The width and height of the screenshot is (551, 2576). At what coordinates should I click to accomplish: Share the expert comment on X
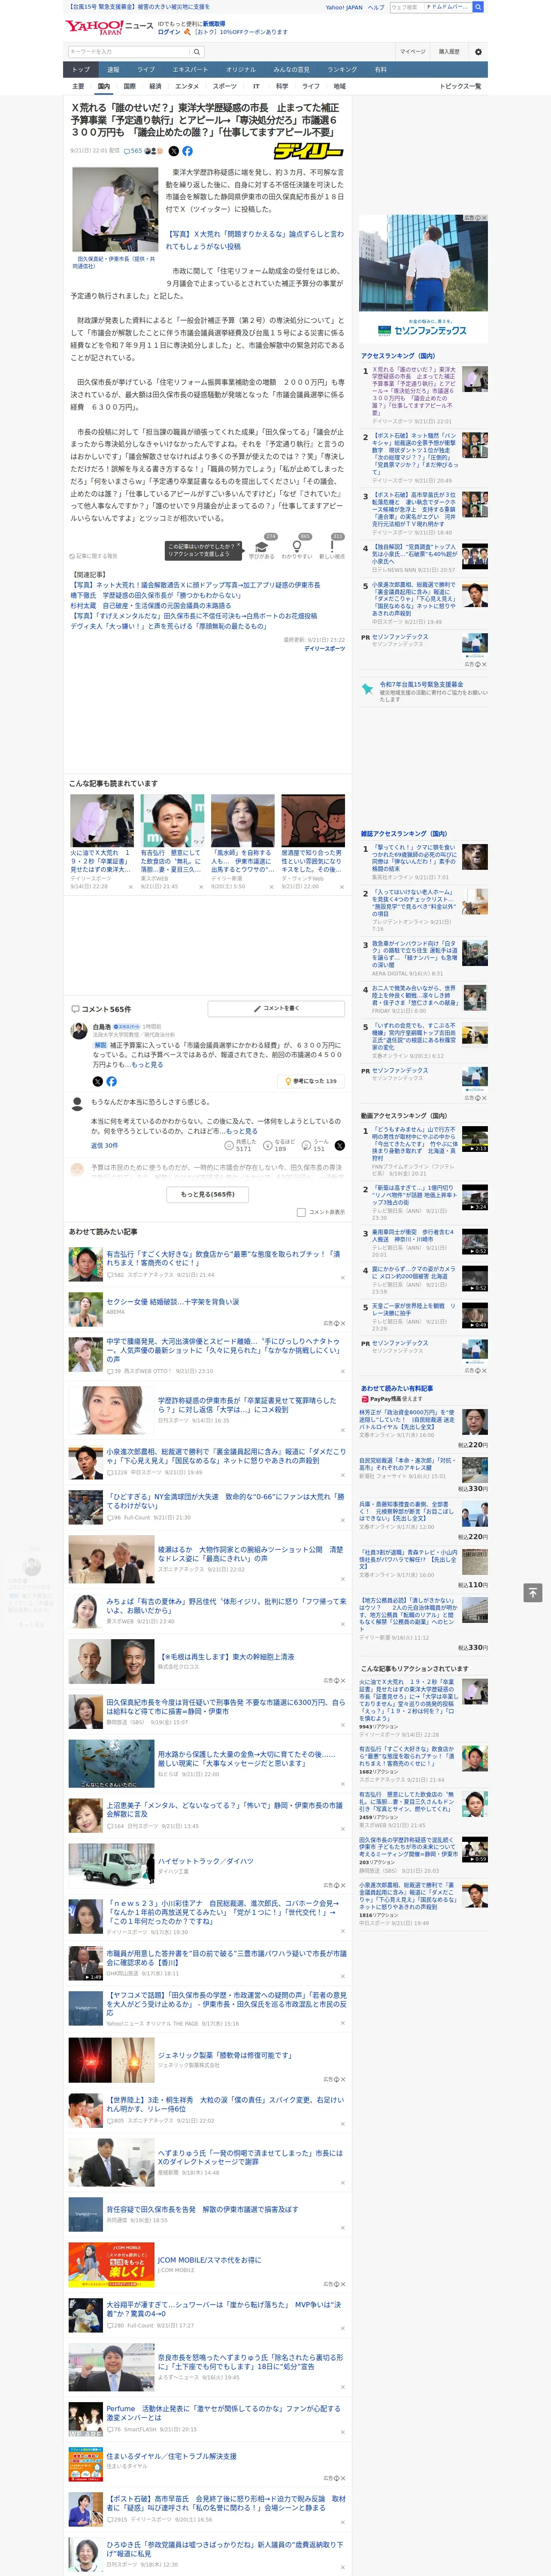tap(97, 1081)
